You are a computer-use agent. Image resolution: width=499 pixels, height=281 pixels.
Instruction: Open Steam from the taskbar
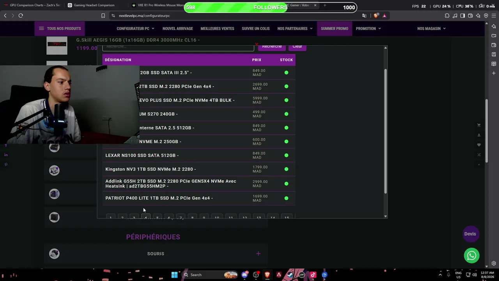(290, 275)
